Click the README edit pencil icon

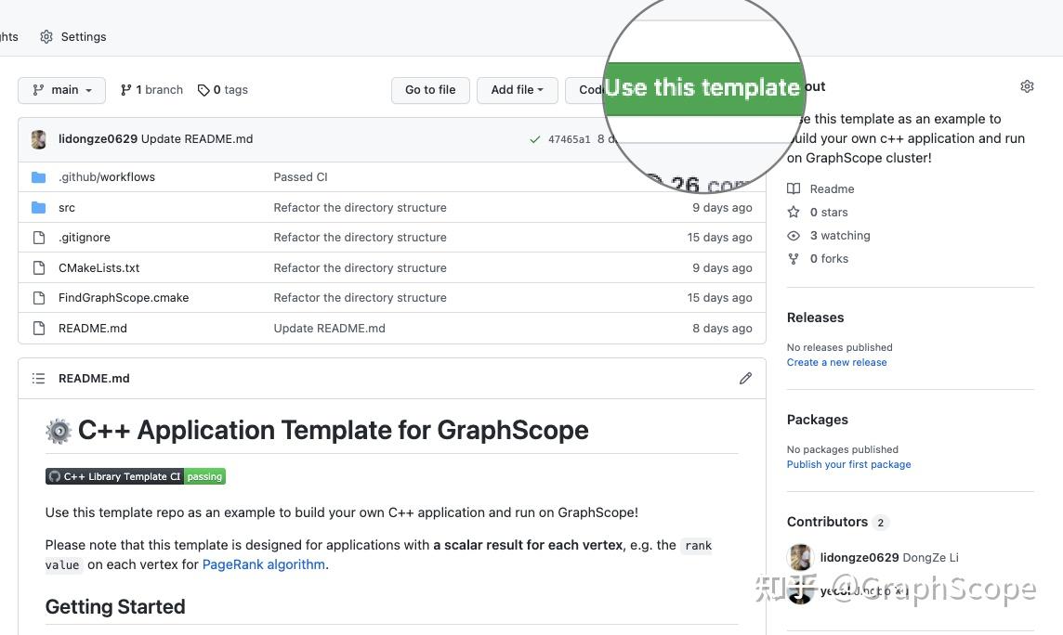(745, 379)
